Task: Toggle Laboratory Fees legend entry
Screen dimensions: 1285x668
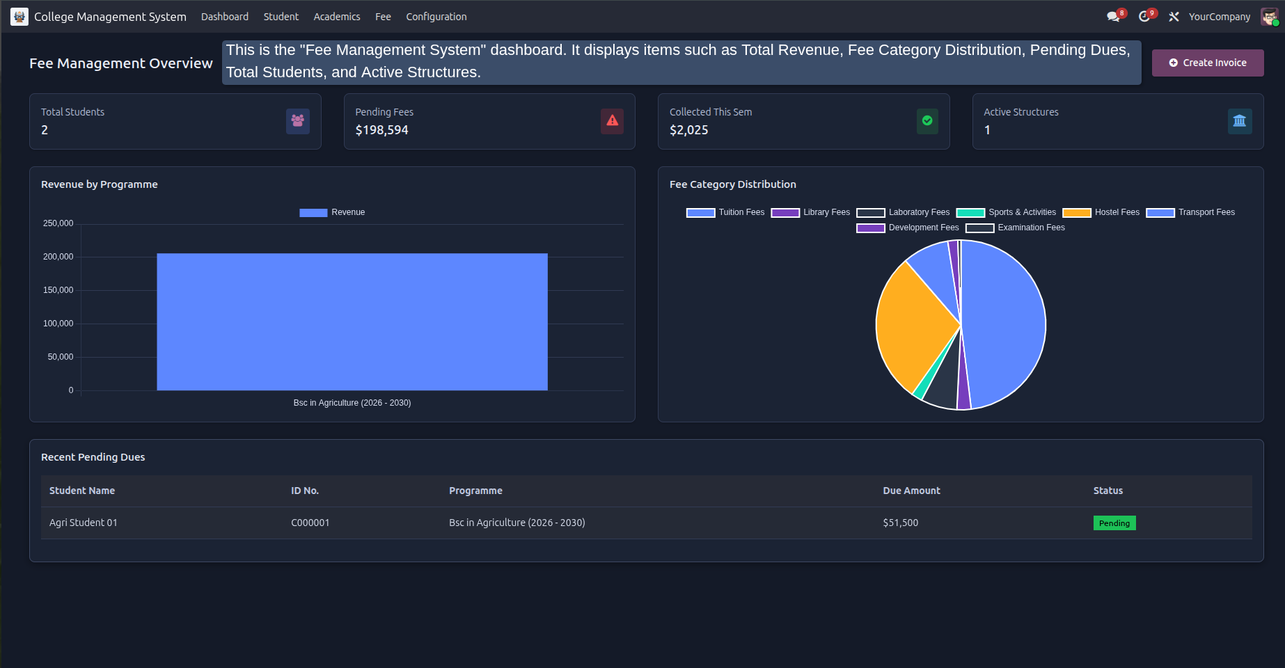Action: coord(903,212)
